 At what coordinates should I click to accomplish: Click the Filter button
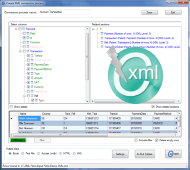[x=42, y=140]
